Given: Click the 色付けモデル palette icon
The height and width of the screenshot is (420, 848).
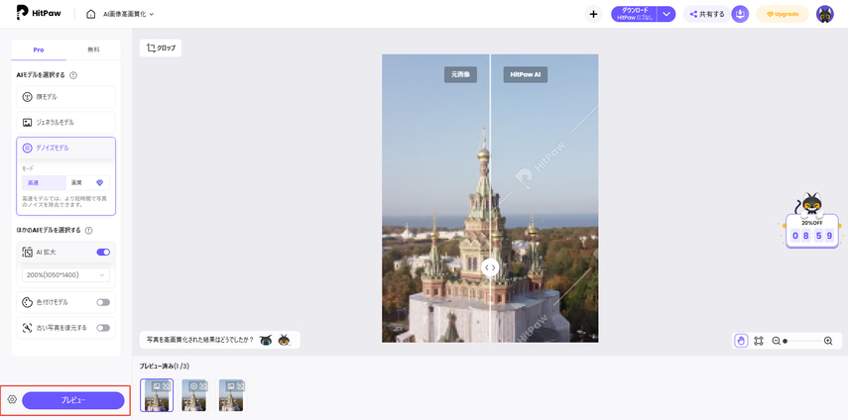Looking at the screenshot, I should [28, 302].
